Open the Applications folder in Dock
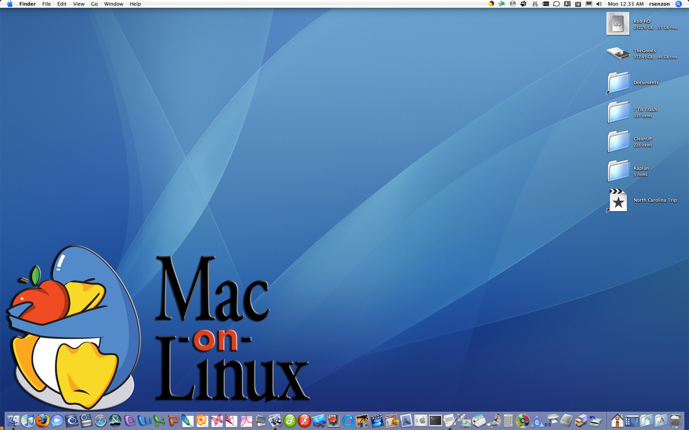 pyautogui.click(x=661, y=421)
